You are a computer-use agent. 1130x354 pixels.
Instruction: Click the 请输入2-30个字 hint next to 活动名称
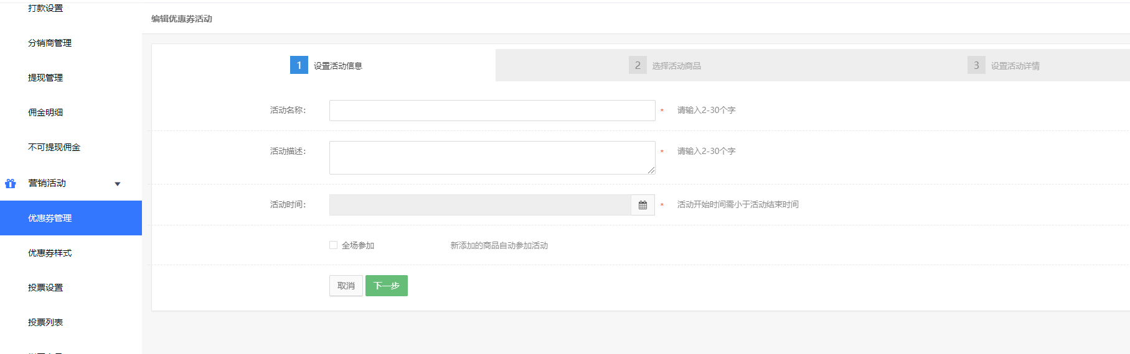pyautogui.click(x=706, y=110)
